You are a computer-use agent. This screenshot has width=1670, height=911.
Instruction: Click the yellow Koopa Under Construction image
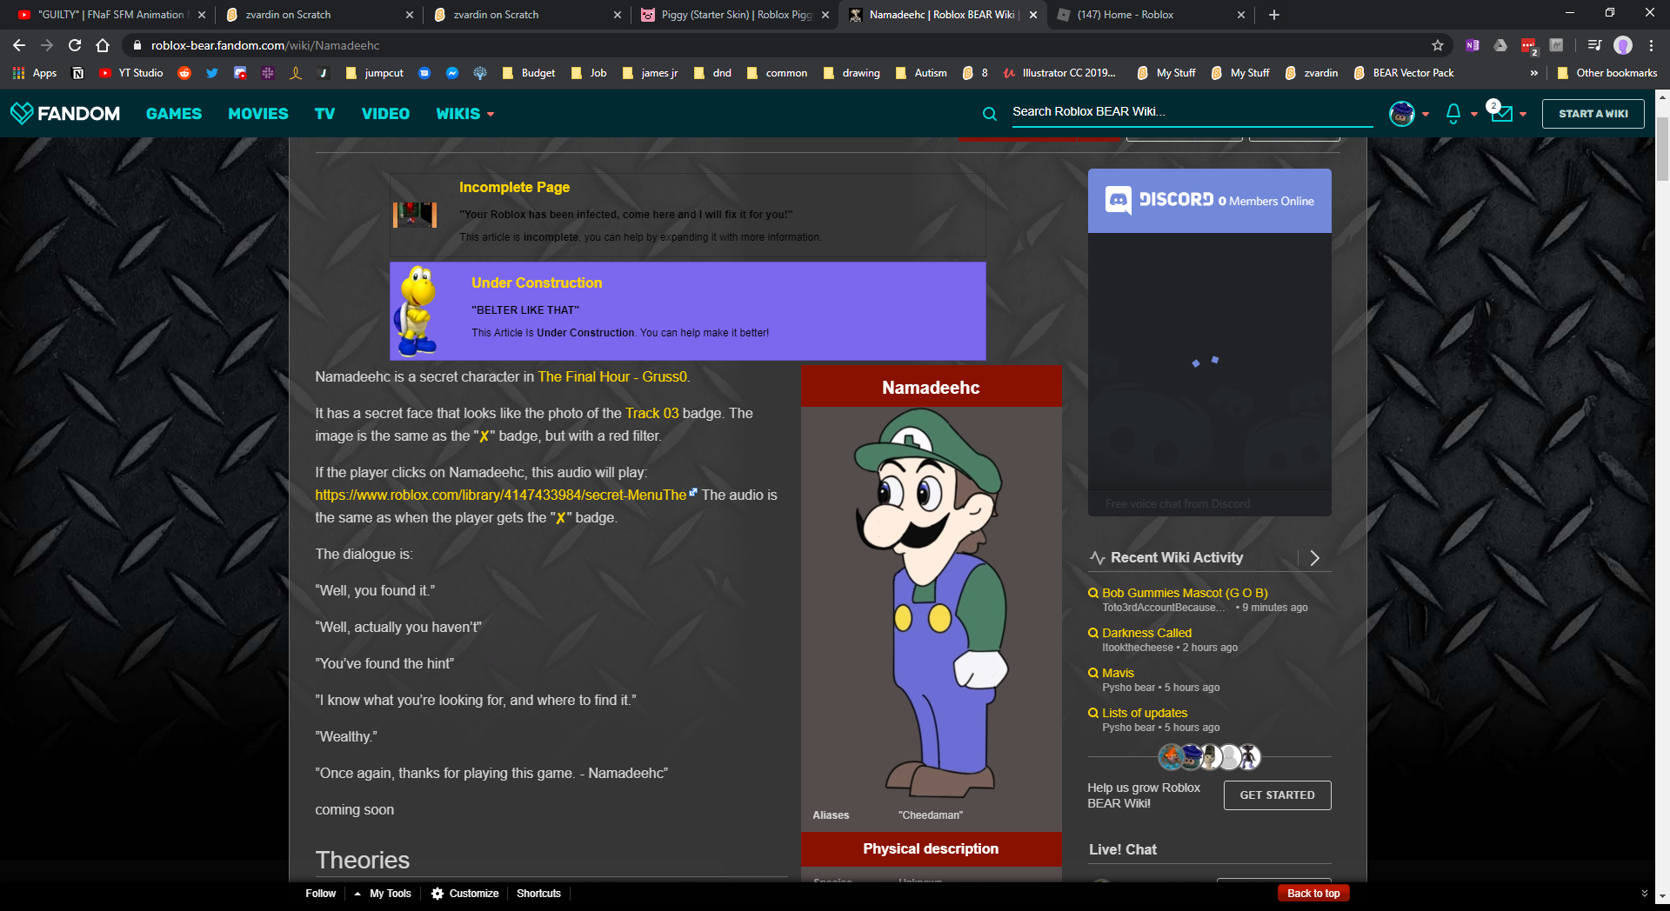[417, 311]
